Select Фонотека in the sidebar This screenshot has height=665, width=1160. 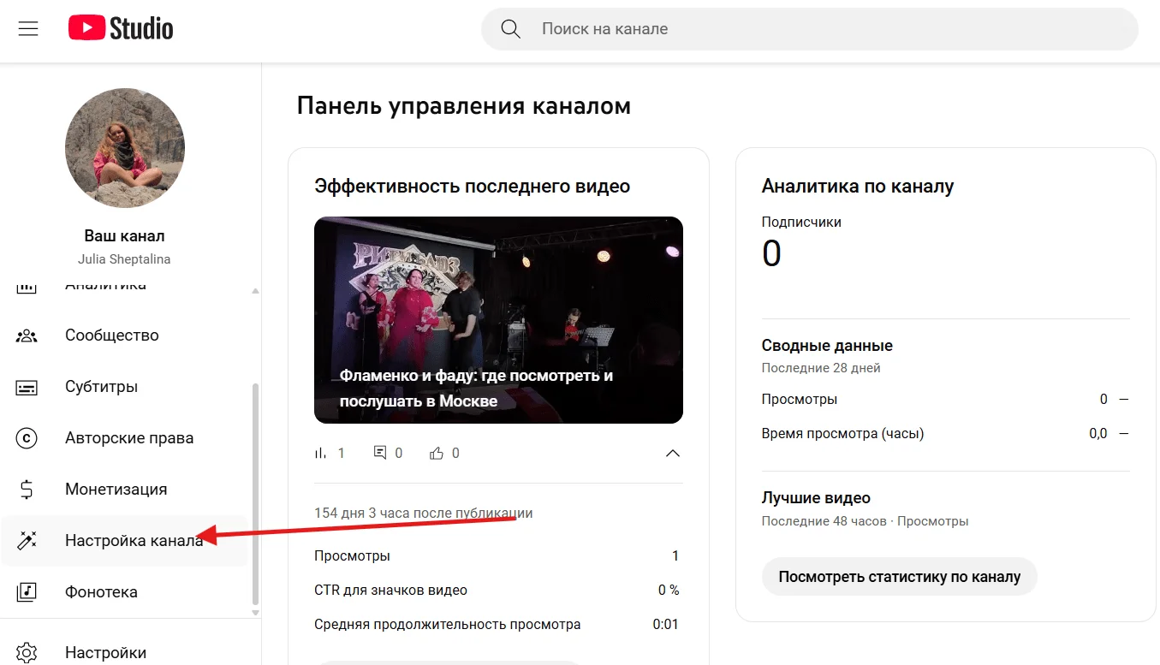125,591
